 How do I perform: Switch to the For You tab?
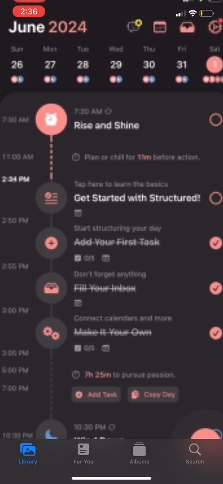point(84,453)
